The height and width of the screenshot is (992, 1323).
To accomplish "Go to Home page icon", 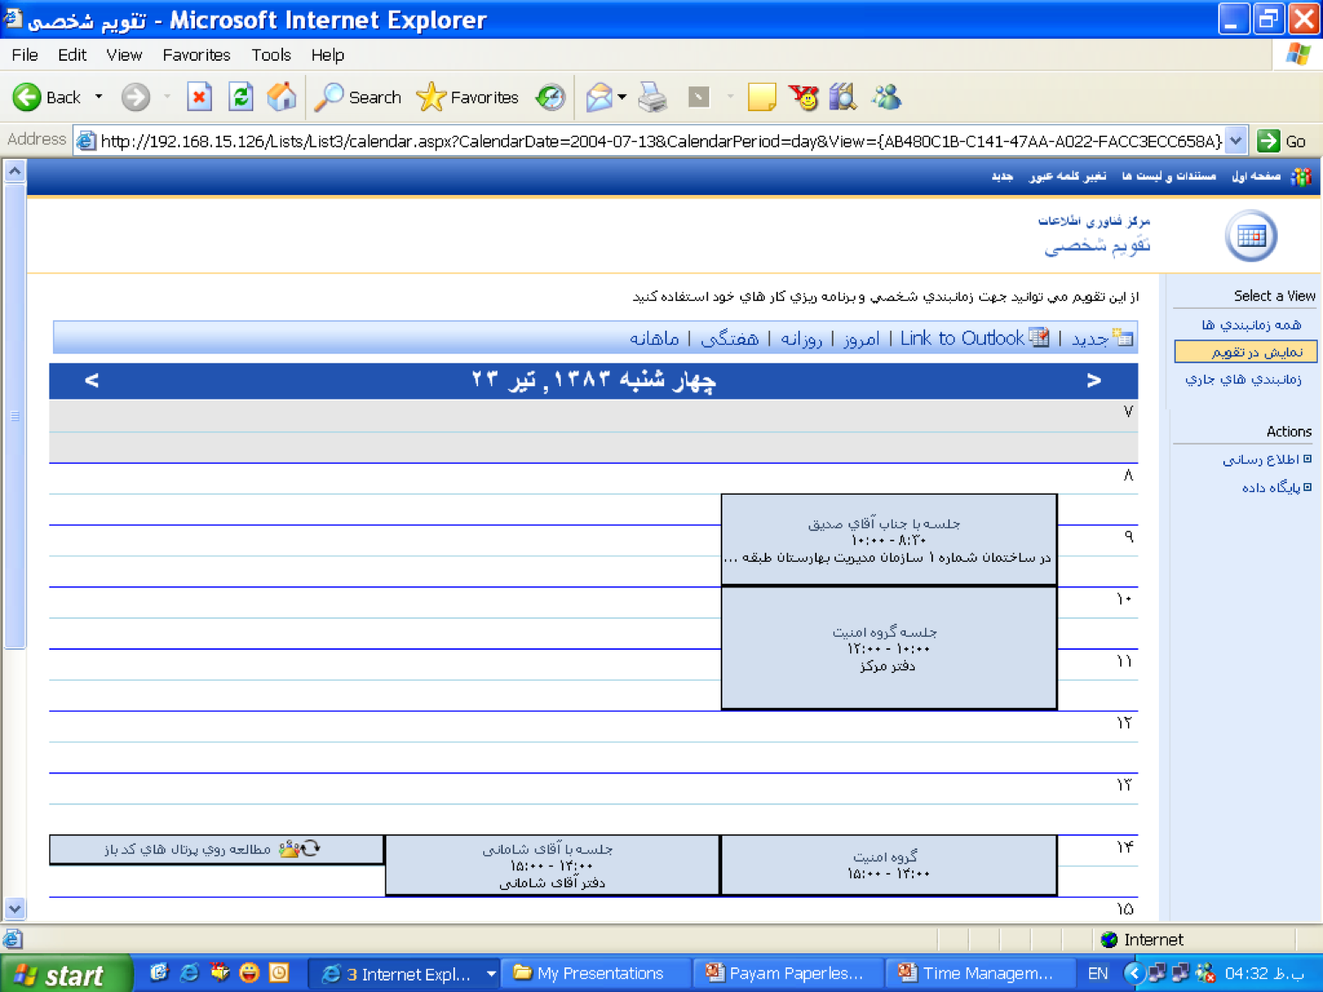I will 281,97.
